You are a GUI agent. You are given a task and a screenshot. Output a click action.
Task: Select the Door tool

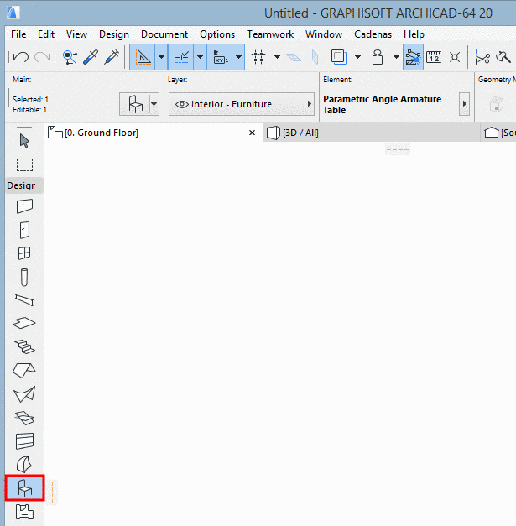click(x=24, y=230)
